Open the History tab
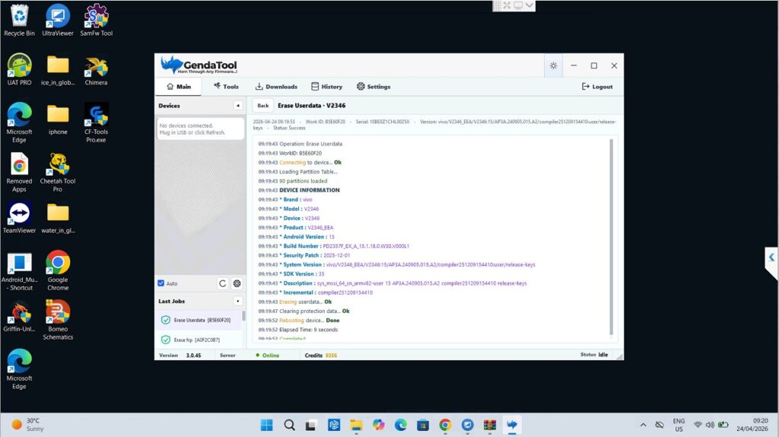The height and width of the screenshot is (437, 779). click(x=326, y=87)
